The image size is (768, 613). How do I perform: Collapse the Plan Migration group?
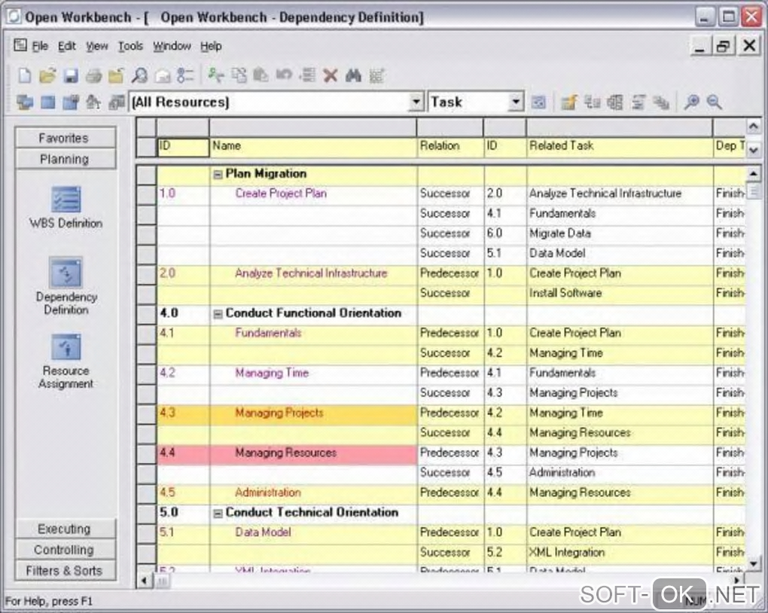tap(218, 175)
